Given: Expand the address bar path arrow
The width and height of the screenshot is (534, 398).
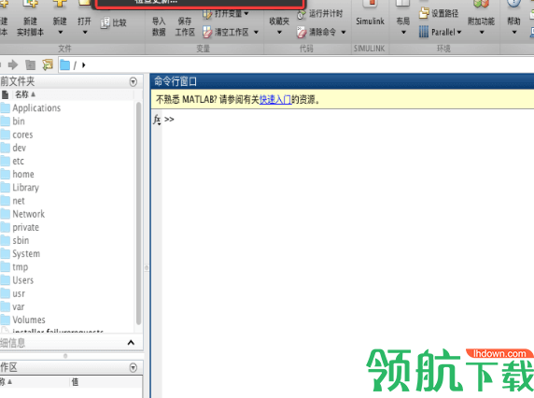Looking at the screenshot, I should click(83, 64).
